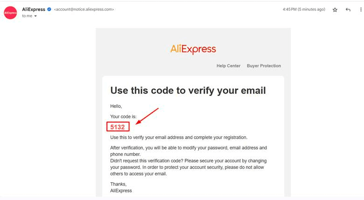Viewport: 364px width, 200px height.
Task: Click the blue verified sender badge
Action: tap(49, 9)
